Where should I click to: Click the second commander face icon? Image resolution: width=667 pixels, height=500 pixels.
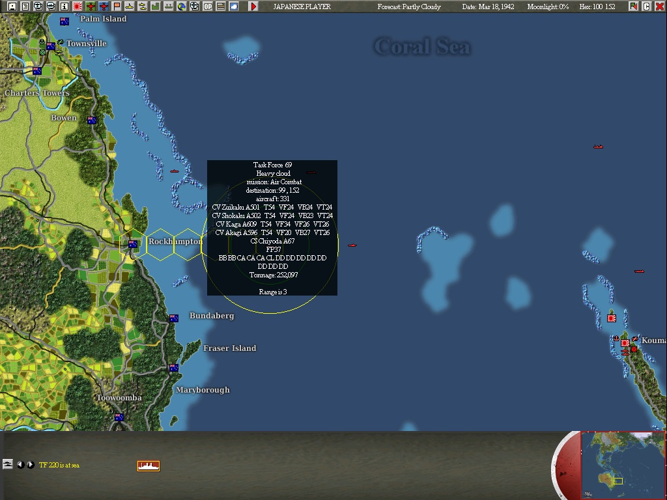pos(51,7)
